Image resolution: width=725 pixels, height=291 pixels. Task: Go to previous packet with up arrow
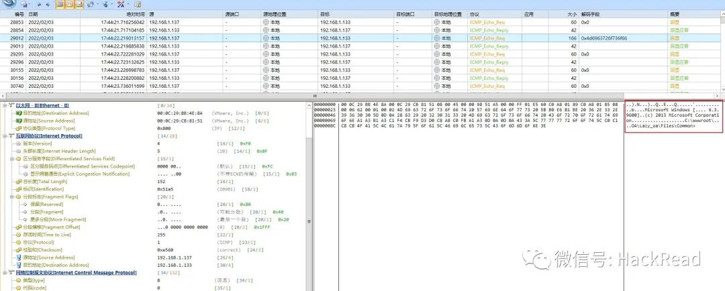[x=39, y=5]
